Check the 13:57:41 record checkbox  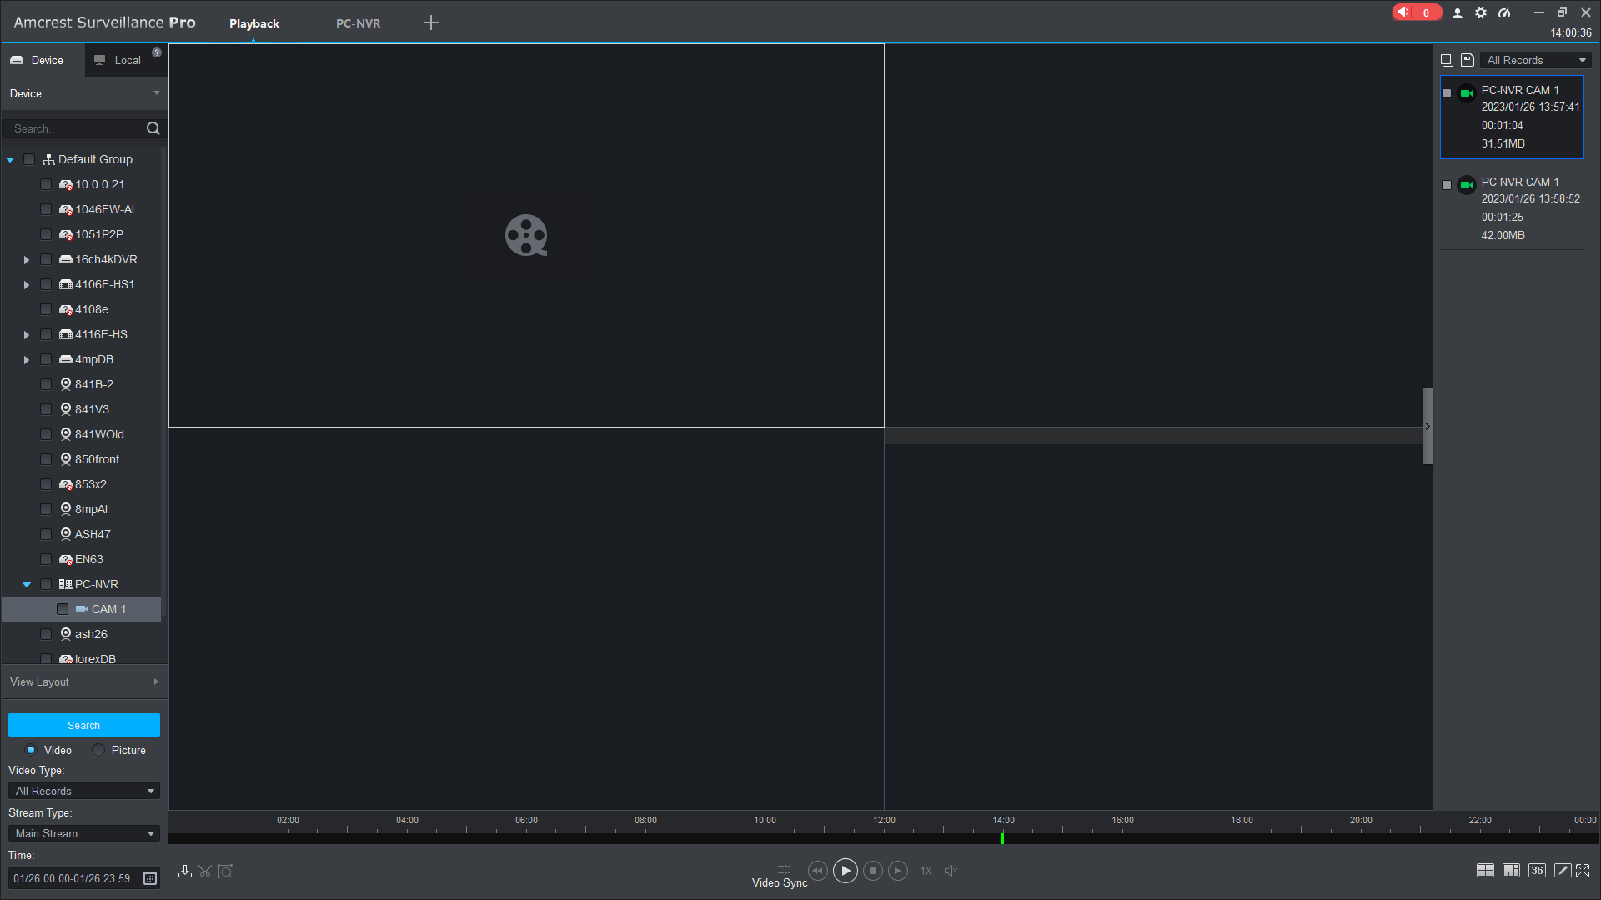tap(1447, 93)
